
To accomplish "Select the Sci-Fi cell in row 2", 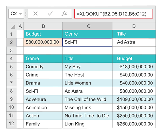I will click(x=87, y=42).
